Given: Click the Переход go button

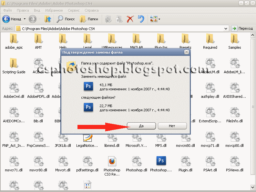Looking at the screenshot, I should (x=242, y=29).
